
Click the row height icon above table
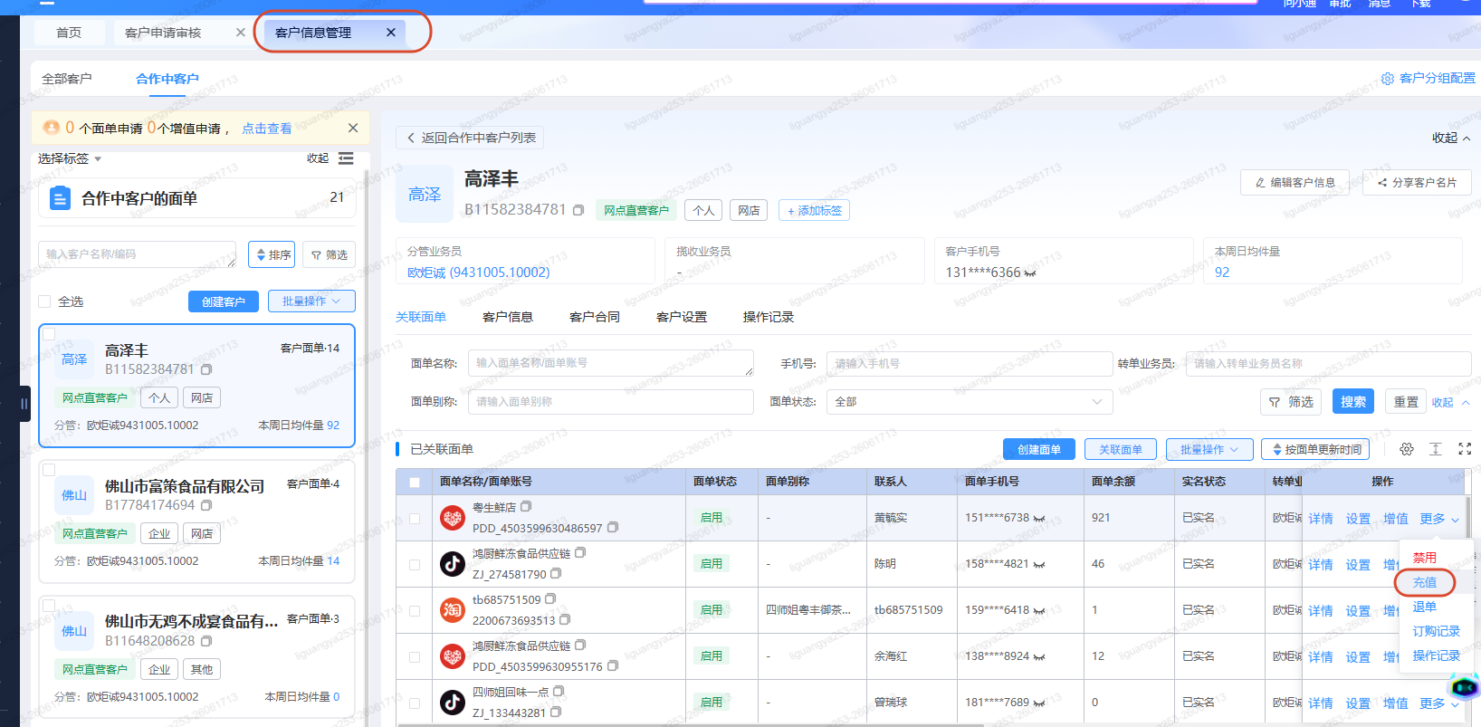pos(1436,449)
